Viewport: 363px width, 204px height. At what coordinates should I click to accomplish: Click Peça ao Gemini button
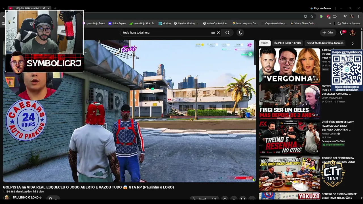321,8
